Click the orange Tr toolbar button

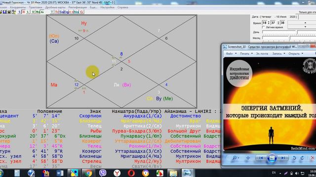point(57,12)
